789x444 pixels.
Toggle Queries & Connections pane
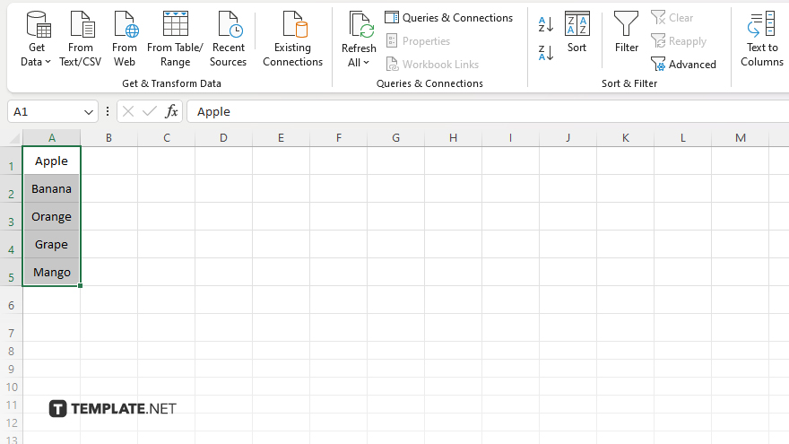[x=448, y=18]
